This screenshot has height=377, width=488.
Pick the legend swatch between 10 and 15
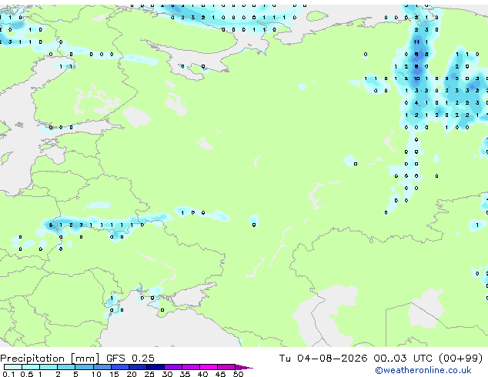pyautogui.click(x=102, y=367)
